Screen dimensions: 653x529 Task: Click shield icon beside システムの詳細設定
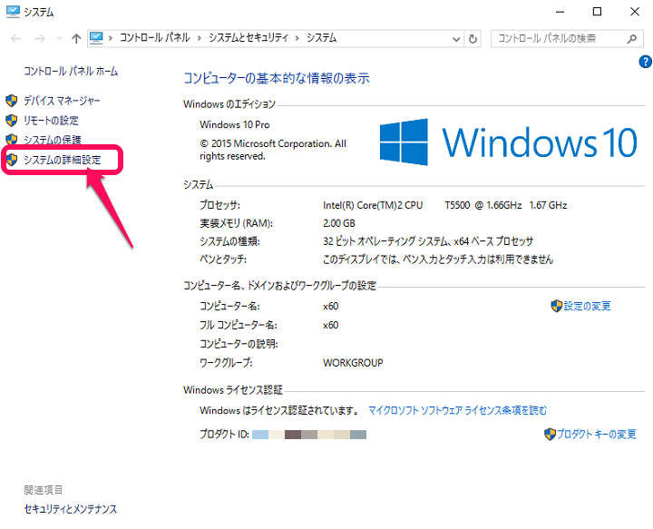point(12,160)
